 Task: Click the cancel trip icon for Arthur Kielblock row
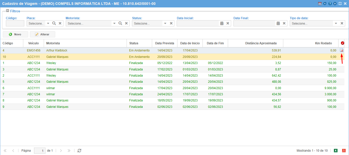[x=342, y=50]
